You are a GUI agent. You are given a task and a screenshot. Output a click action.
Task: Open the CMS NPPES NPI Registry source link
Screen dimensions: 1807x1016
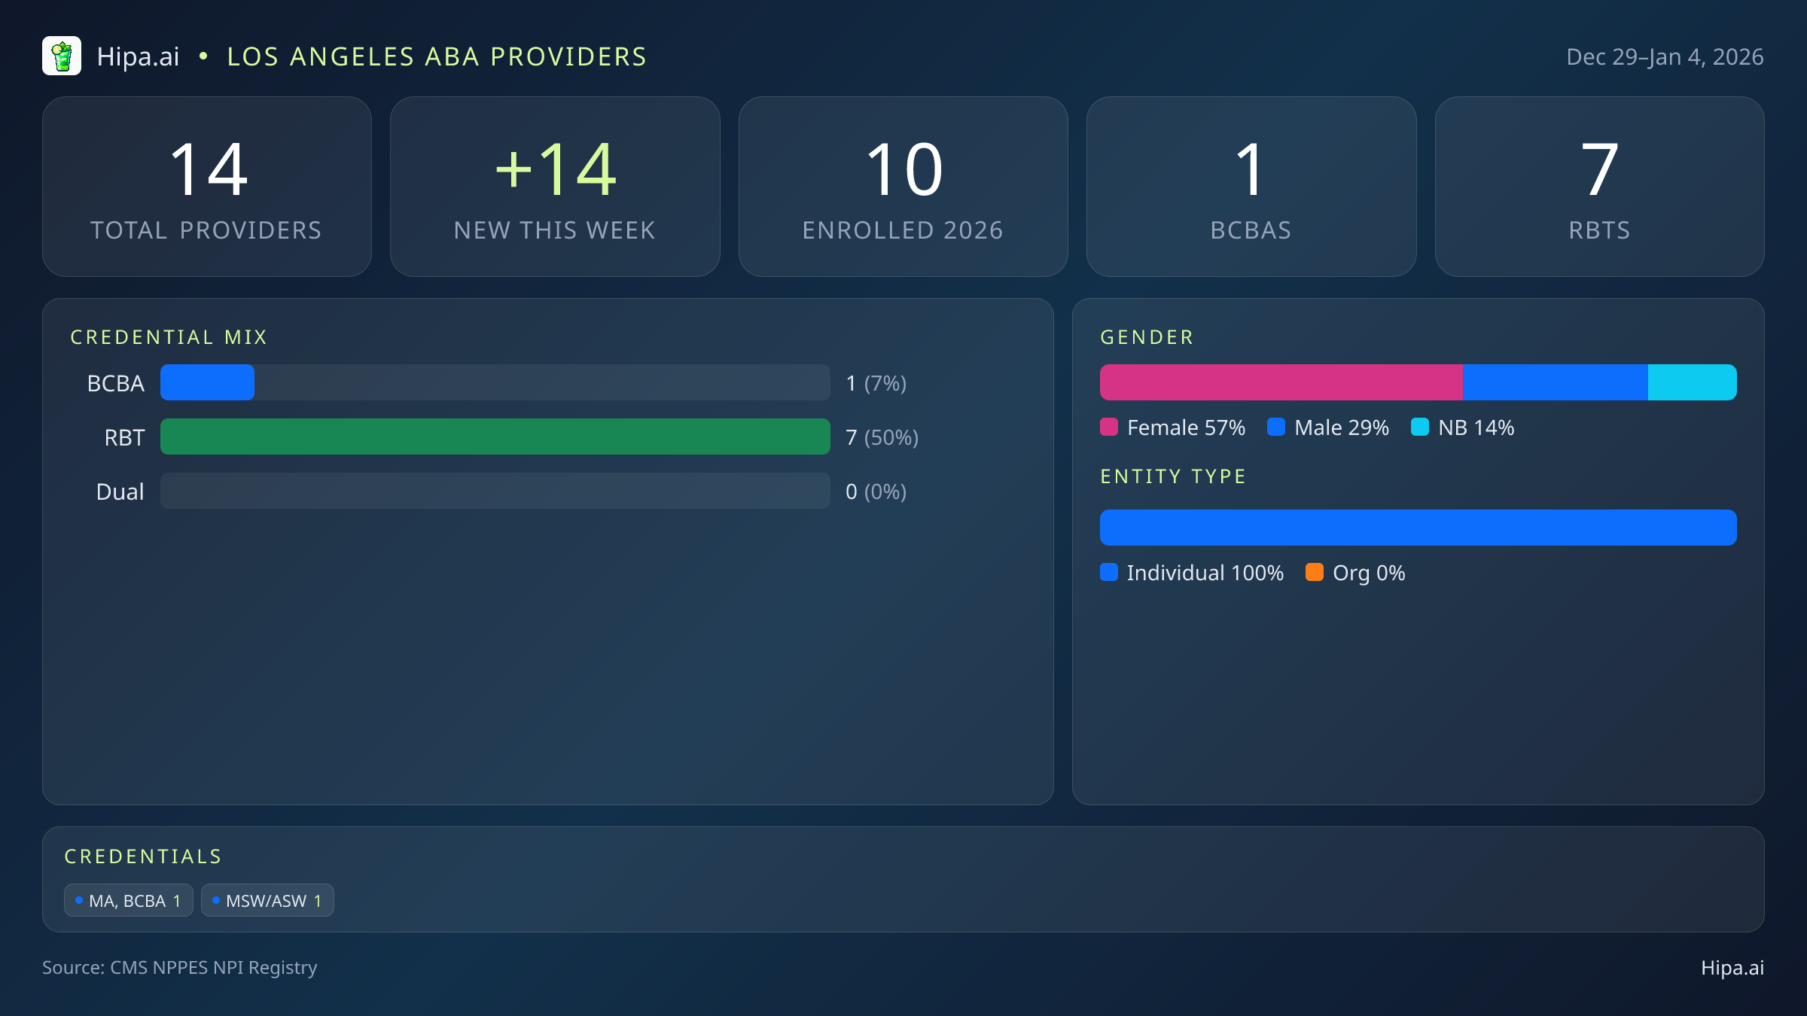click(179, 968)
